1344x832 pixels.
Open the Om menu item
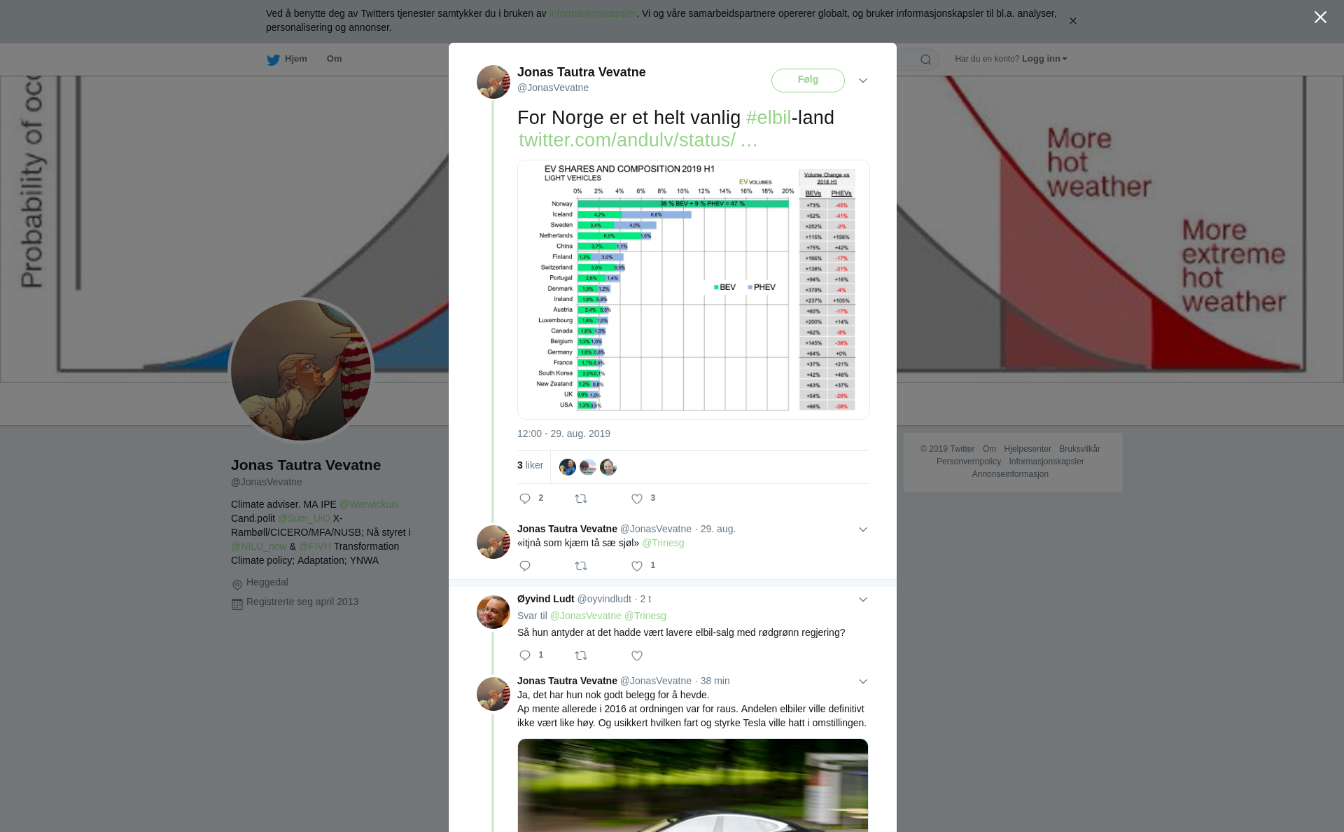click(334, 59)
